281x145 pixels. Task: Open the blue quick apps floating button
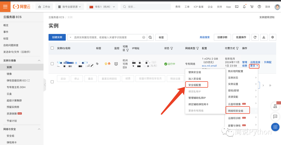coord(275,127)
